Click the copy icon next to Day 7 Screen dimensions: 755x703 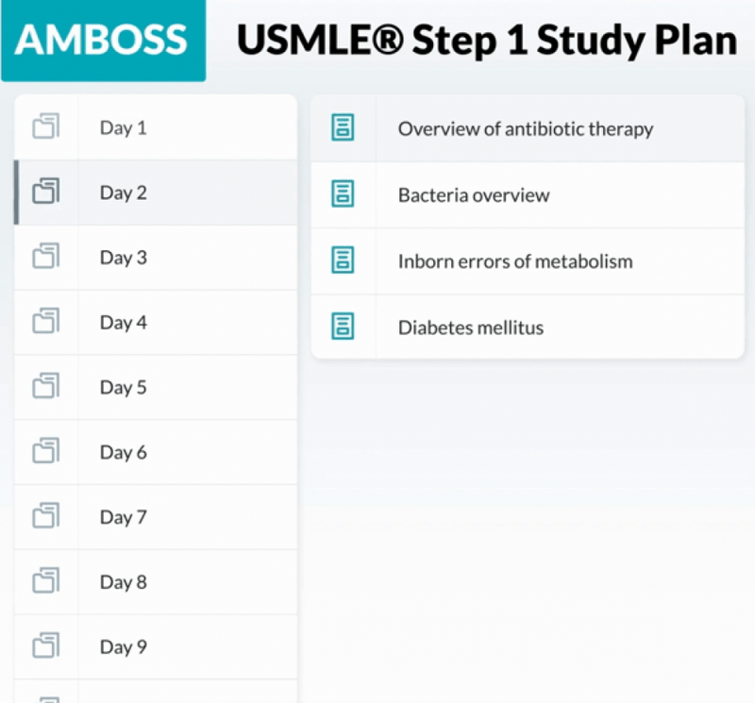click(46, 517)
